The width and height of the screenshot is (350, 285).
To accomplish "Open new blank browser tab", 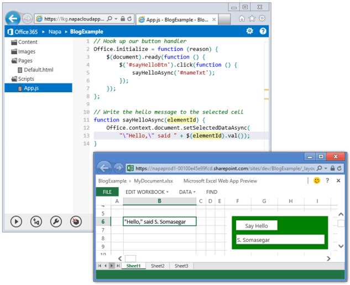I will (224, 20).
